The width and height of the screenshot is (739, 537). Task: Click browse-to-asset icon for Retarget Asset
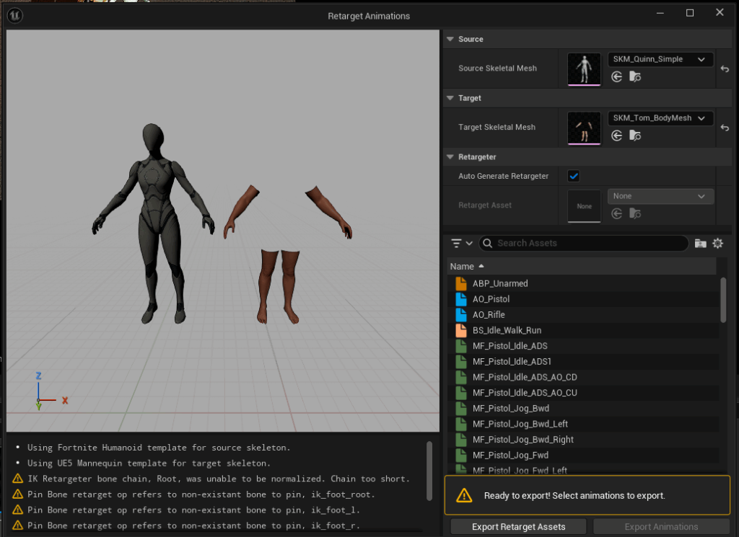coord(635,213)
